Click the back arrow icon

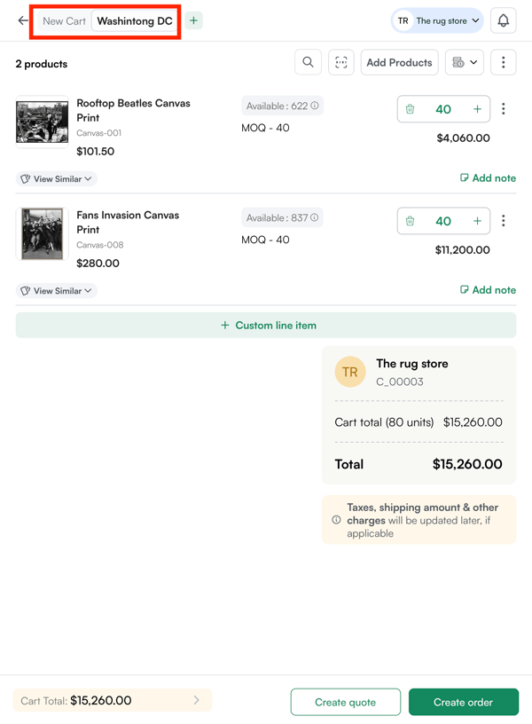(x=23, y=20)
